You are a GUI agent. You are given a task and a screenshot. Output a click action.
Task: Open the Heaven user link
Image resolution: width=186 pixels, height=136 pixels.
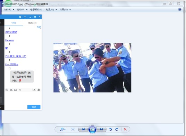click(x=10, y=40)
